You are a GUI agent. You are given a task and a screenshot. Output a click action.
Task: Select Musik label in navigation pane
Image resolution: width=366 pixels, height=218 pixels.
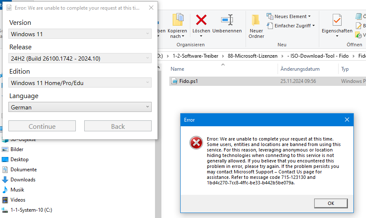click(x=17, y=190)
